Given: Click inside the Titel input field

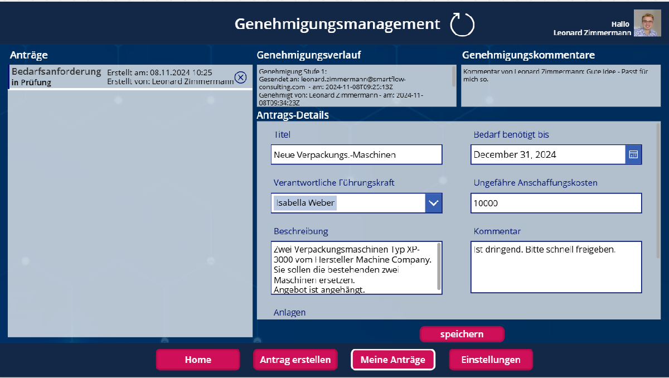Looking at the screenshot, I should pos(357,154).
